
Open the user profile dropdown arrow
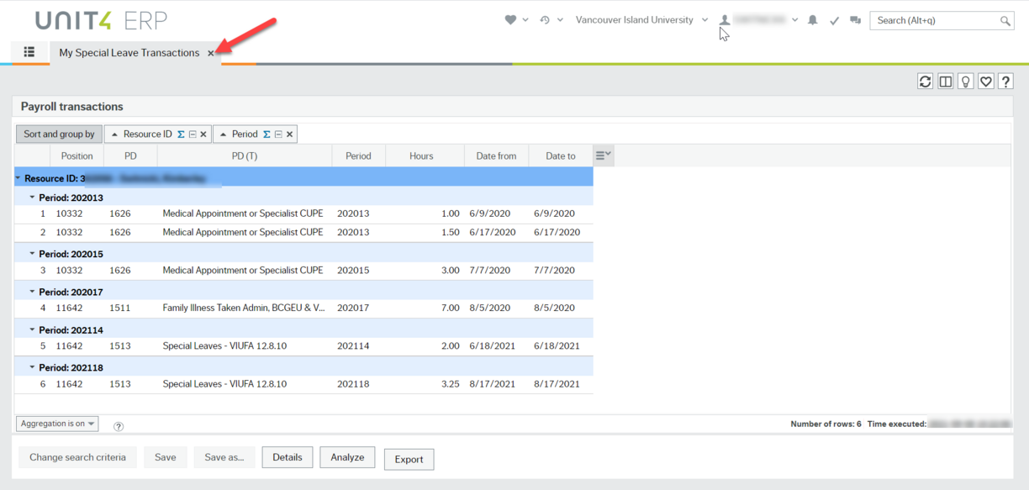(x=794, y=19)
